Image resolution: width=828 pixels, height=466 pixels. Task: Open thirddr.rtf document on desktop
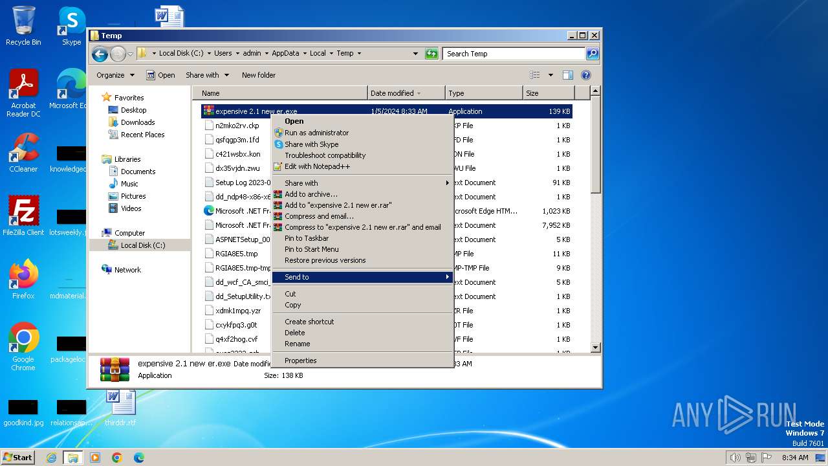(120, 408)
